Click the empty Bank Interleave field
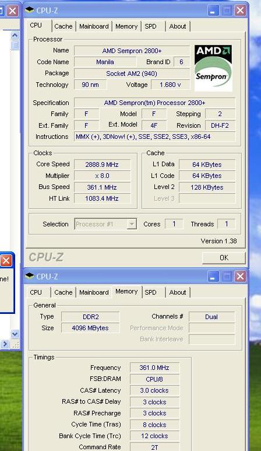Image resolution: width=261 pixels, height=451 pixels. (211, 339)
